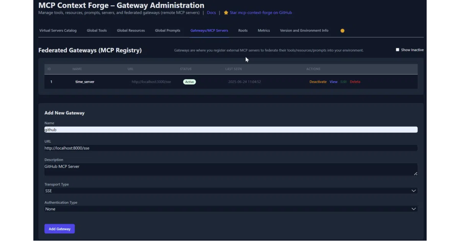View the time_server gateway details
This screenshot has height=241, width=460.
coord(333,82)
